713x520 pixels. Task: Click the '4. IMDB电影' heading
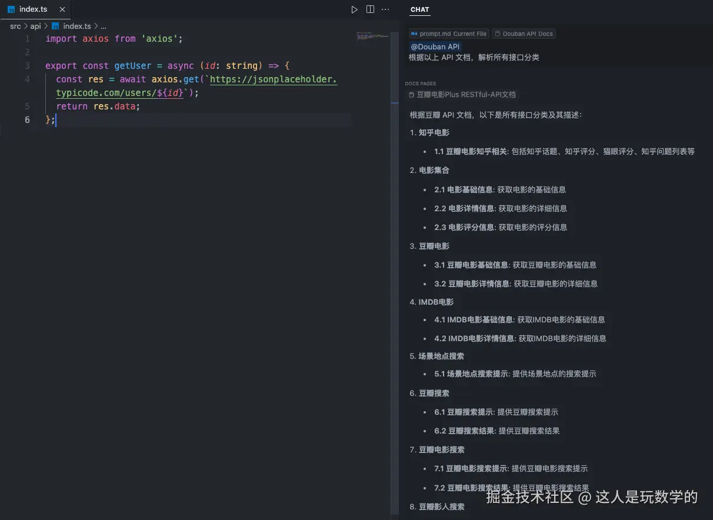pos(431,302)
